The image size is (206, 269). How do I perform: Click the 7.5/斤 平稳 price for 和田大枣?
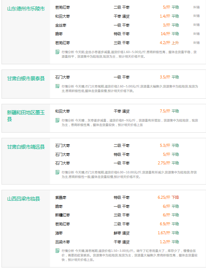click(169, 111)
